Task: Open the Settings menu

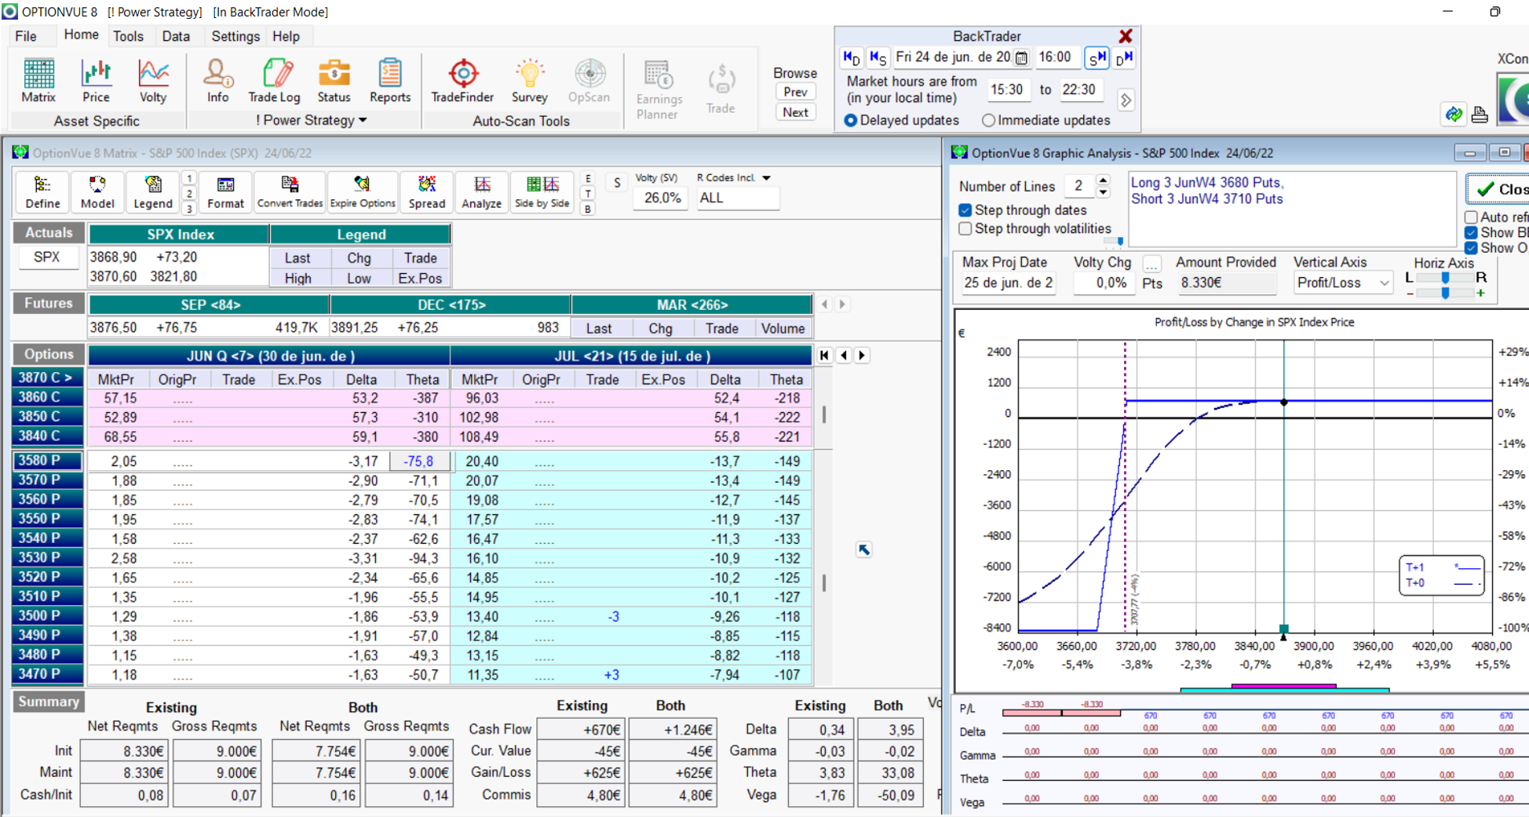Action: click(235, 37)
